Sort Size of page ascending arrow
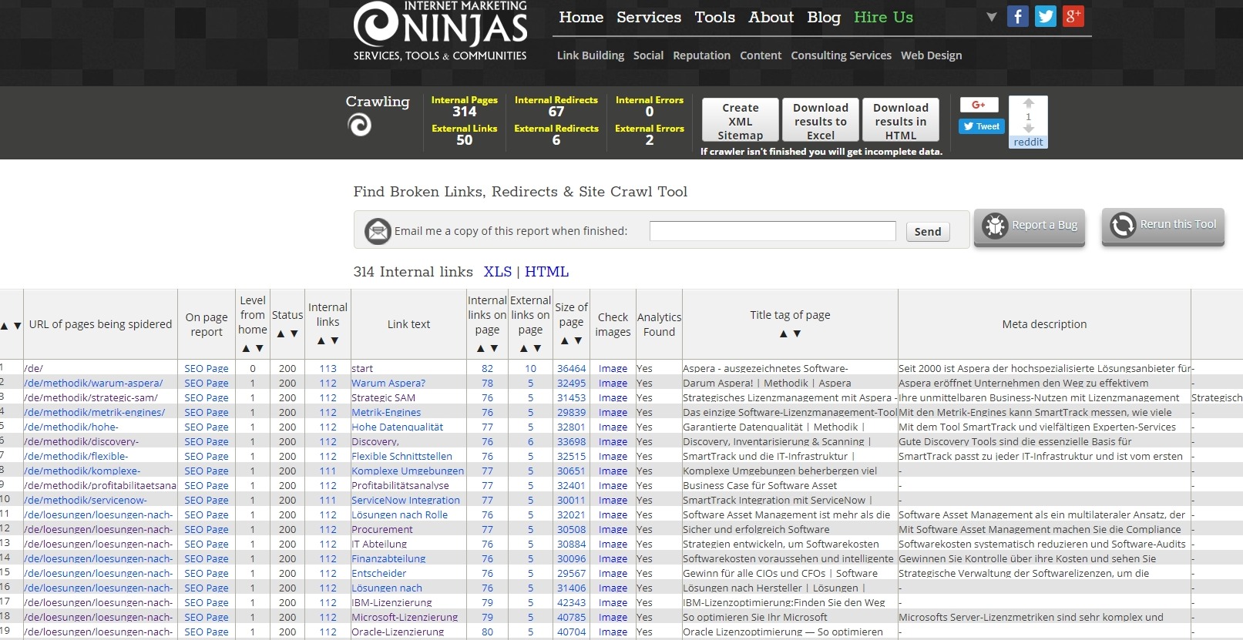Screen dimensions: 1243x640 point(564,340)
